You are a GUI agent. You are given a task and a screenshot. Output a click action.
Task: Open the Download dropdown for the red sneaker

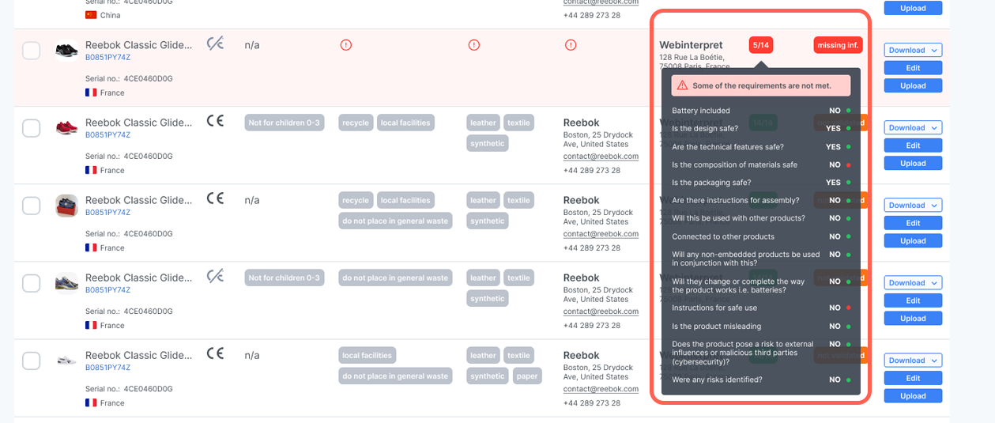coord(913,127)
